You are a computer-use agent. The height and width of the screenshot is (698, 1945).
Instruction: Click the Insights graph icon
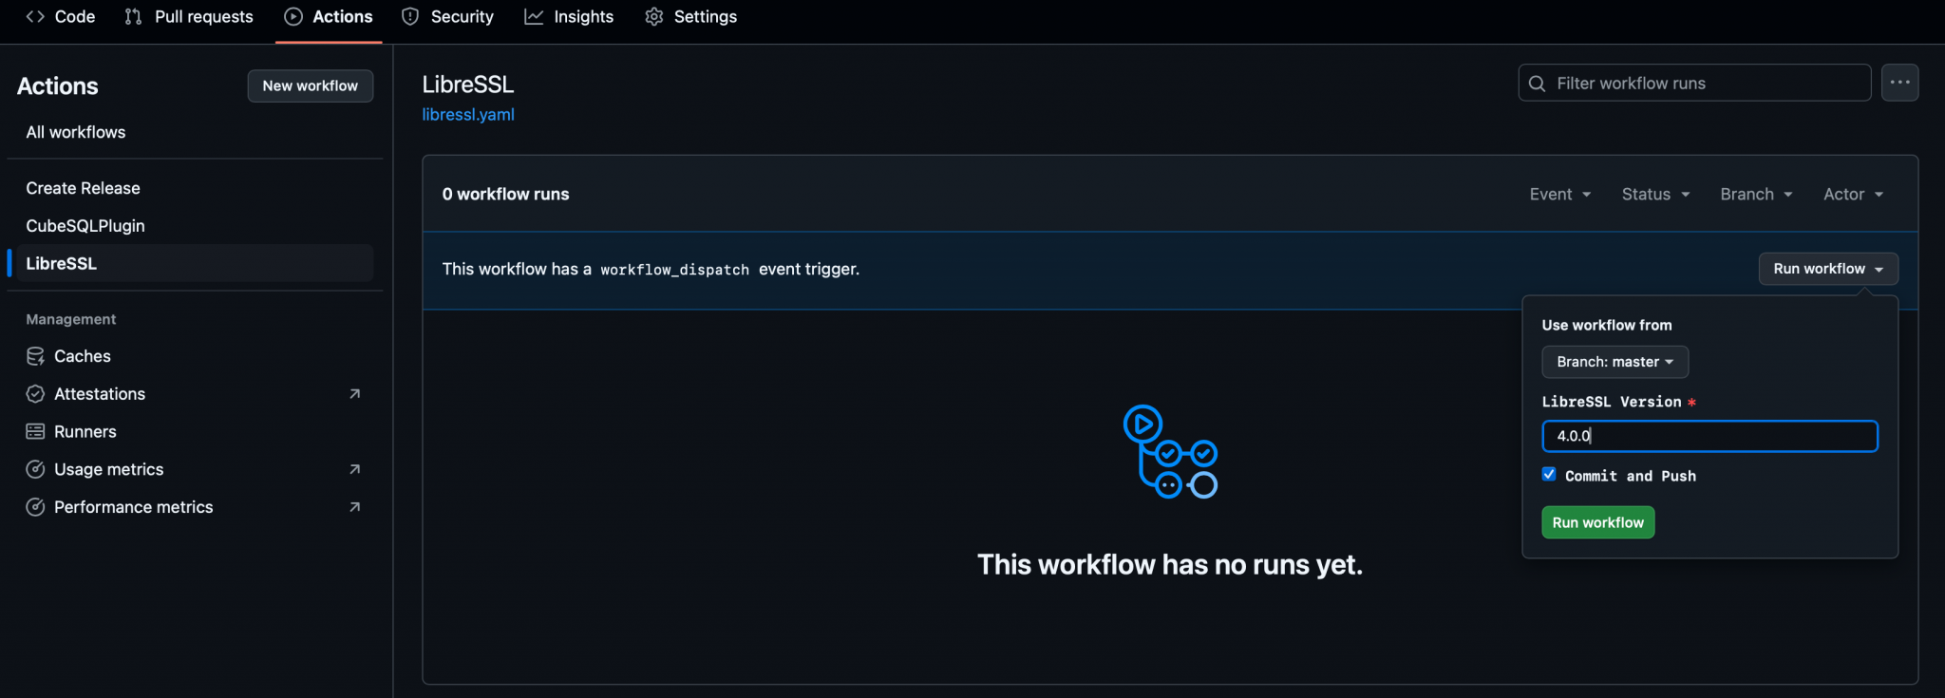534,17
